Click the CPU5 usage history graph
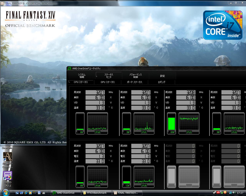The image size is (246, 196). pyautogui.click(x=144, y=177)
